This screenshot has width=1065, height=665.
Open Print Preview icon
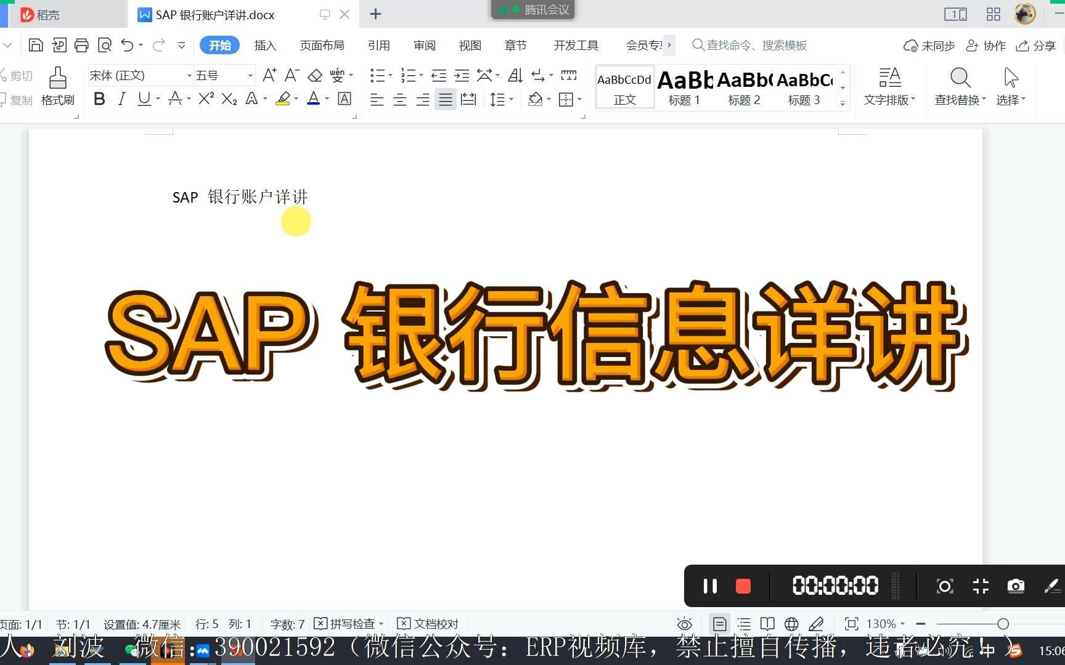[x=105, y=45]
